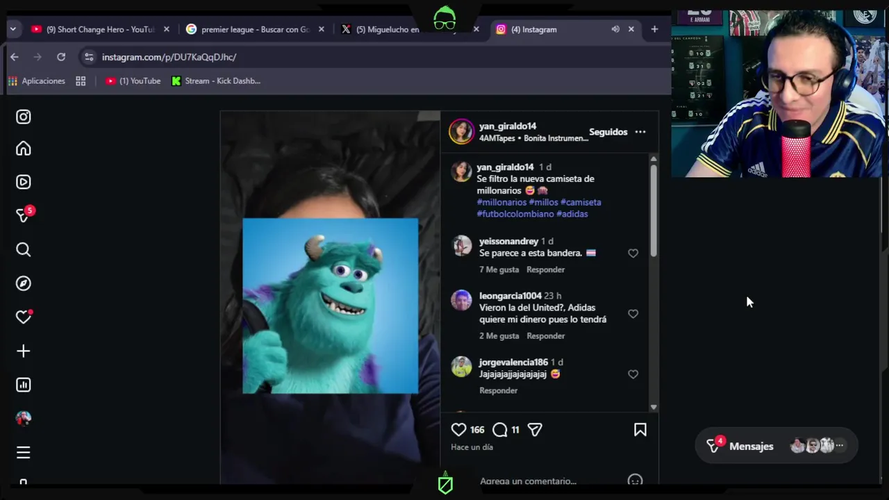Open the #millonarios hashtag
The width and height of the screenshot is (889, 500).
[501, 202]
